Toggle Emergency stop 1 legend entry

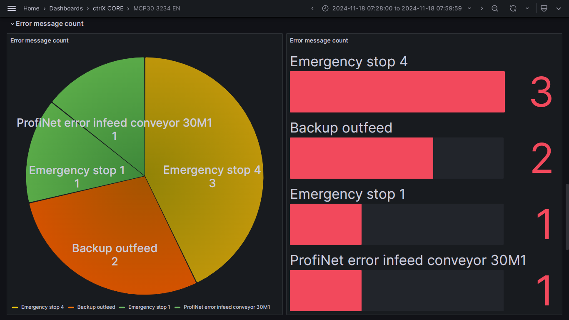(145, 307)
